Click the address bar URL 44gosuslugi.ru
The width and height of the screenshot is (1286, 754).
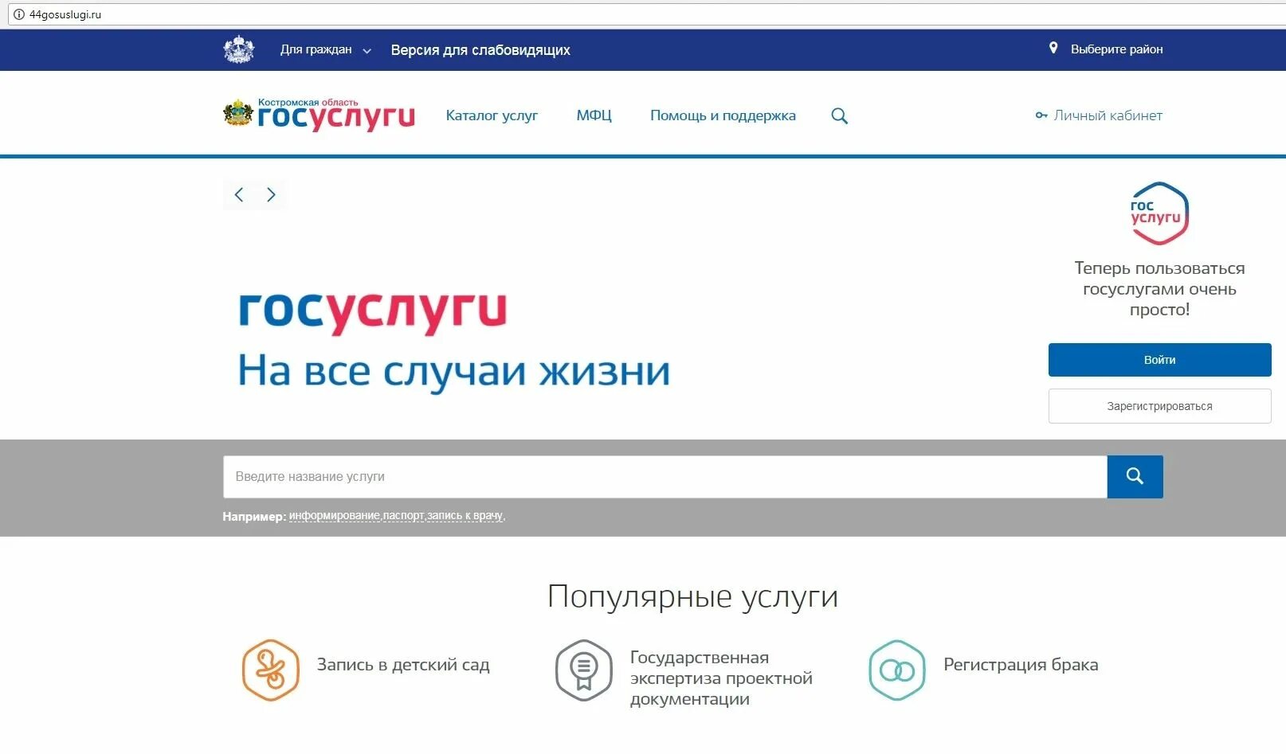[x=65, y=14]
